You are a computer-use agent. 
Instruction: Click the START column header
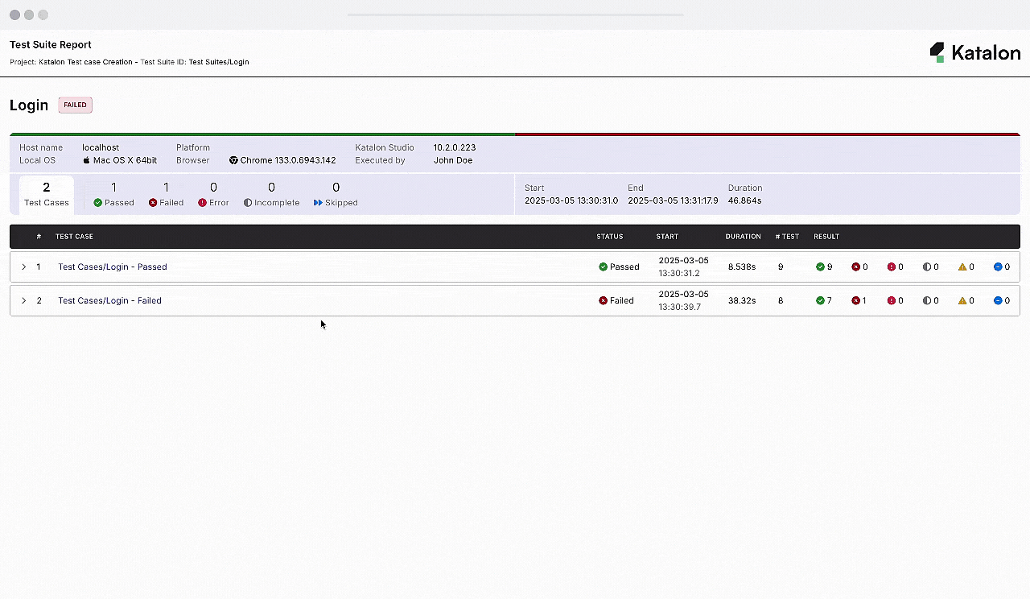[x=667, y=237]
